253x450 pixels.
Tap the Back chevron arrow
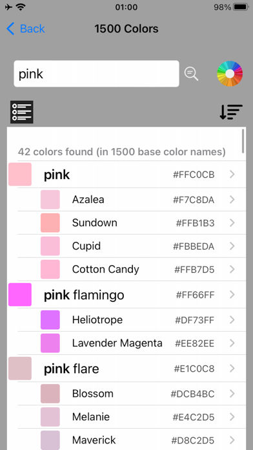(10, 29)
